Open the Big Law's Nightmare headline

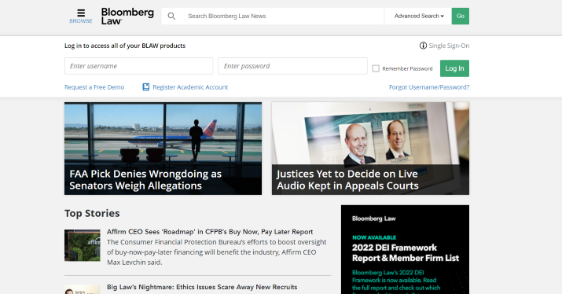[x=202, y=287]
